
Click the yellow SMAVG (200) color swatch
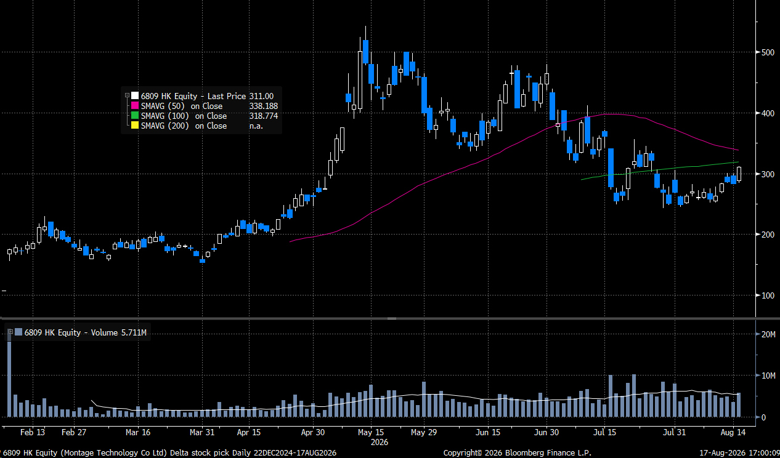pos(135,126)
